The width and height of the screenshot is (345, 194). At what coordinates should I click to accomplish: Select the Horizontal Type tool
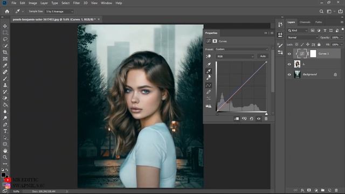click(5, 131)
